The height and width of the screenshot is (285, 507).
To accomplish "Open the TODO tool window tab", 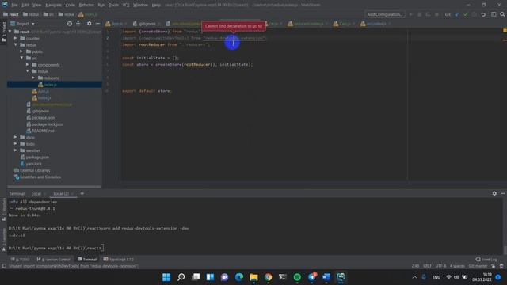I will [20, 260].
